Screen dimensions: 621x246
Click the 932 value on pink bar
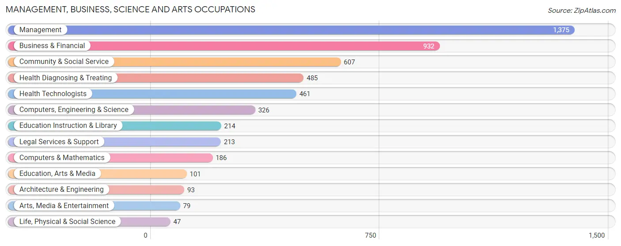tap(428, 46)
